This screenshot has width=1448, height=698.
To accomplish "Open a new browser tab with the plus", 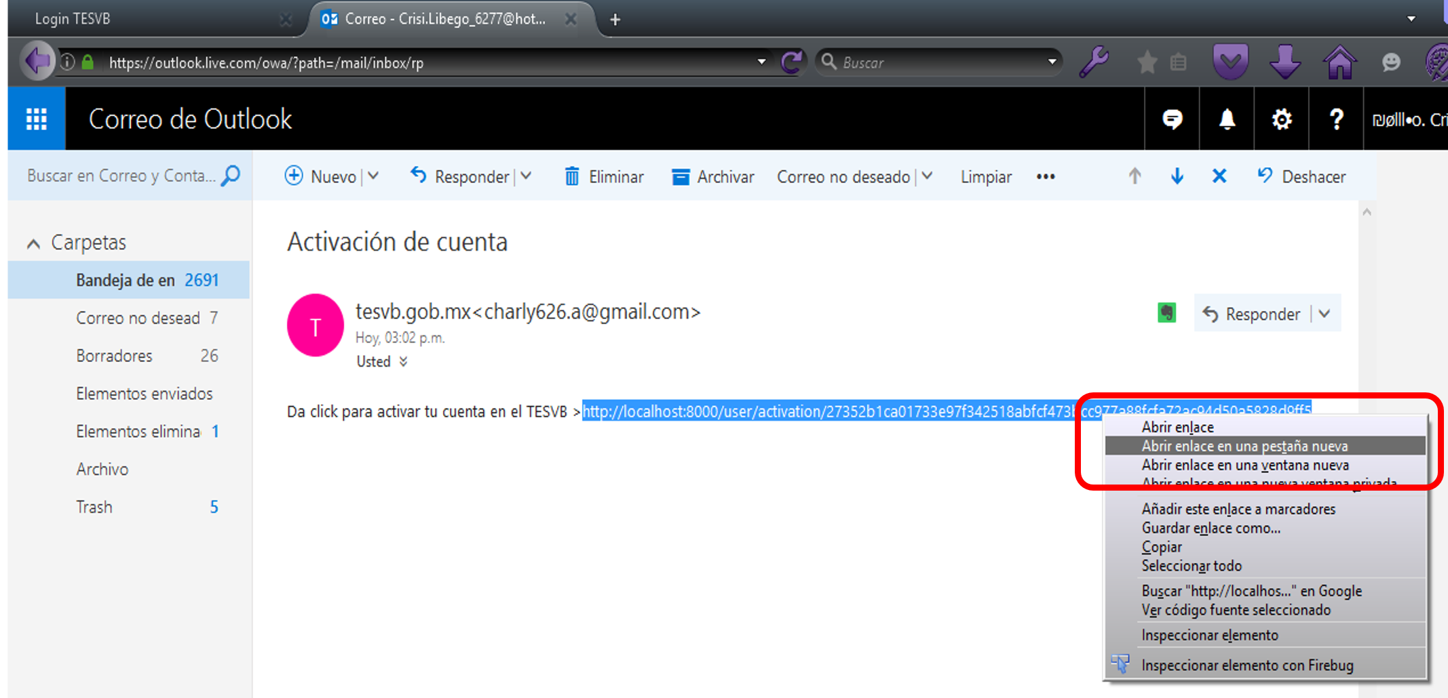I will (615, 20).
